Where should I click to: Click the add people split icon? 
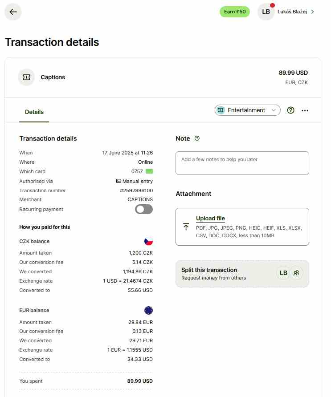click(x=296, y=273)
